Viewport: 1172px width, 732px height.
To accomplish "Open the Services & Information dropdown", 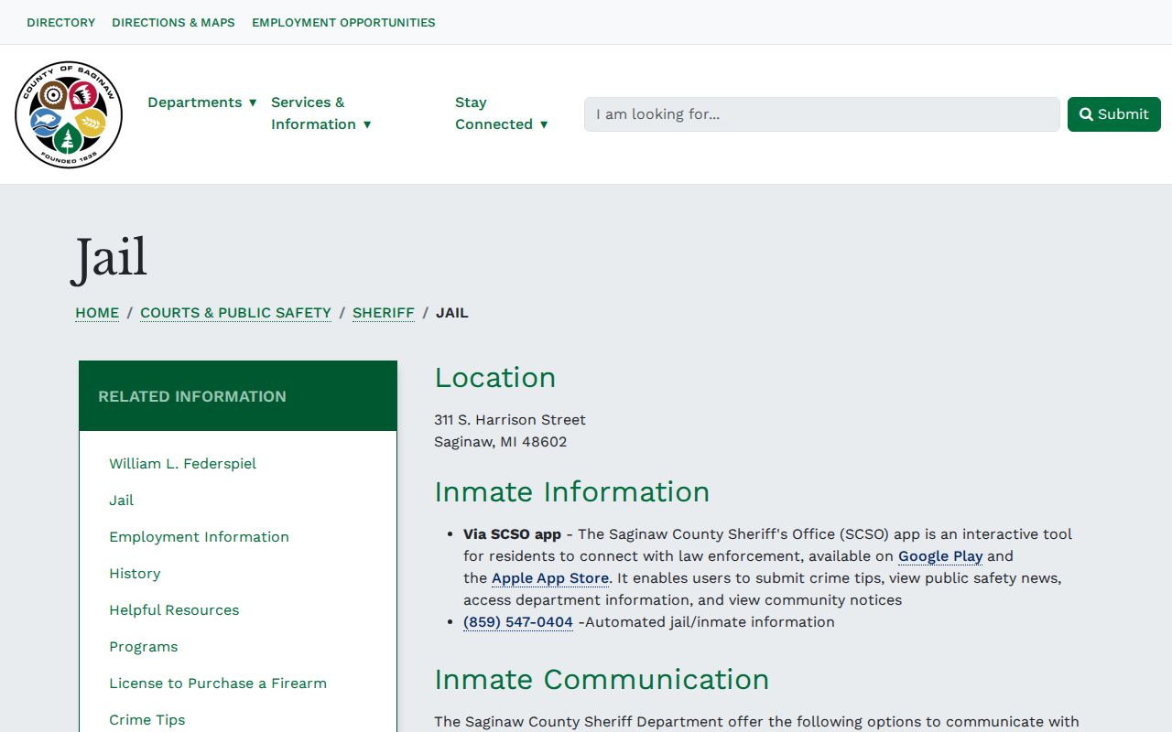I will point(321,113).
